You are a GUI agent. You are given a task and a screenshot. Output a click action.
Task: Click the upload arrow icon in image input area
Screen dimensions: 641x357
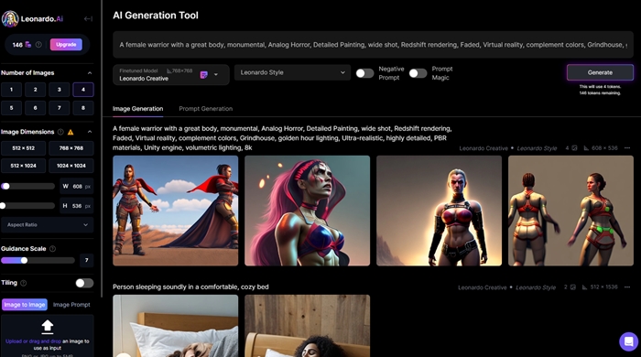(48, 326)
